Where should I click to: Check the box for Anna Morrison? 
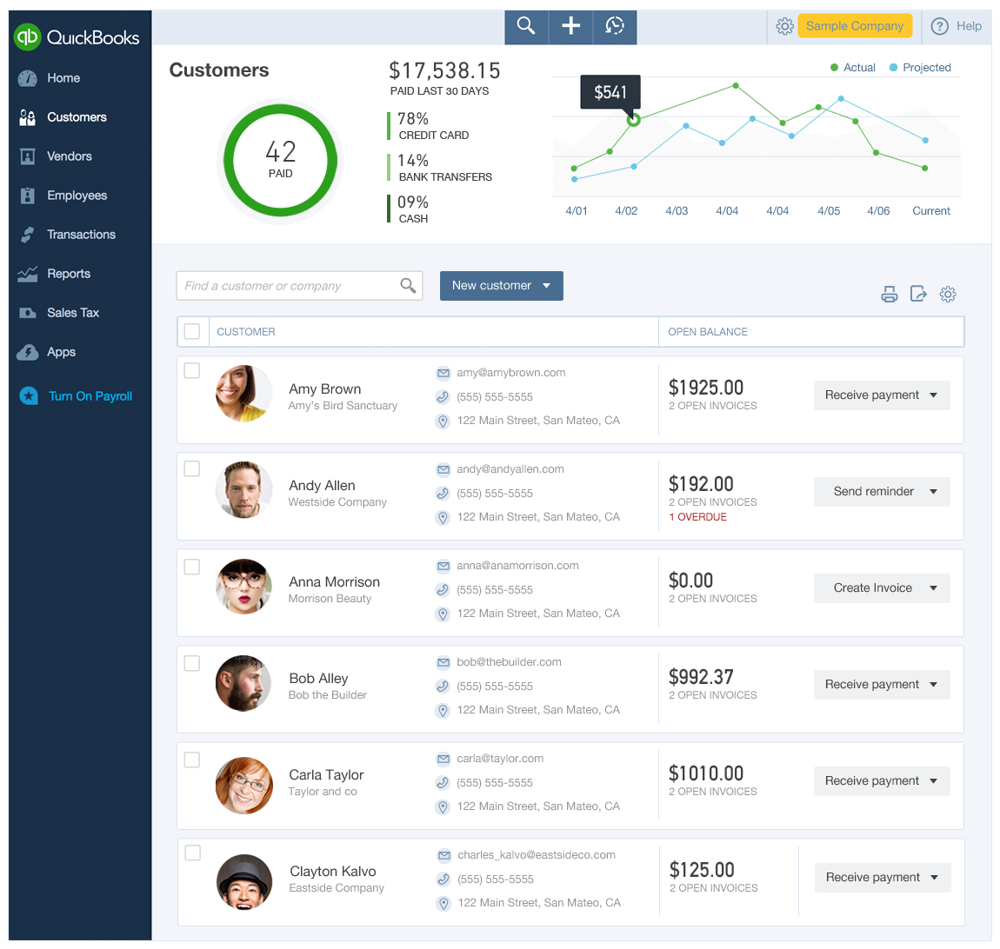(192, 567)
